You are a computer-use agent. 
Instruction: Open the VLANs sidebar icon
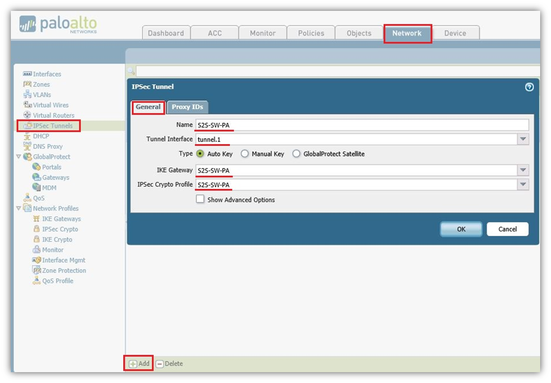coord(27,95)
